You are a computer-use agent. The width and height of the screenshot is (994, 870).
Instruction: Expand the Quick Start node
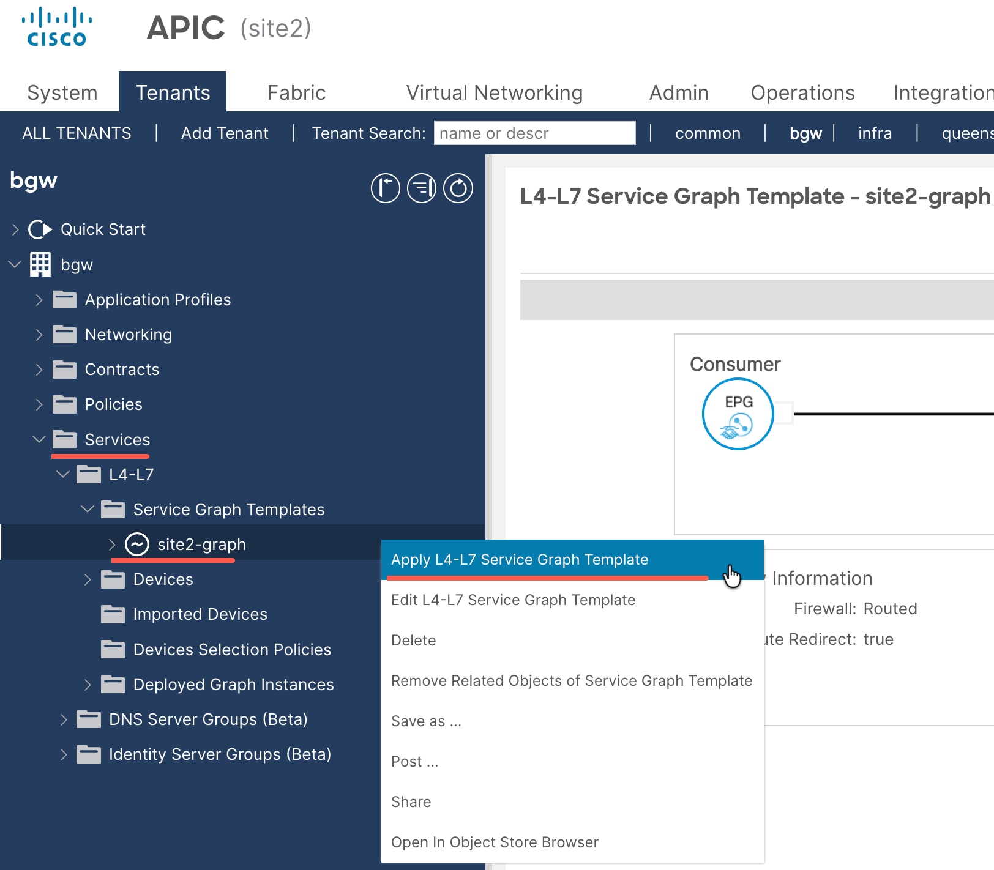[15, 229]
